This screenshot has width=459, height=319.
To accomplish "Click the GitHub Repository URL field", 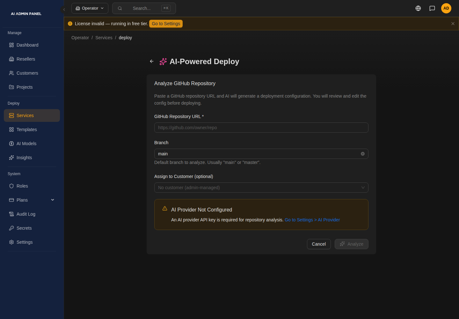I will pyautogui.click(x=261, y=128).
